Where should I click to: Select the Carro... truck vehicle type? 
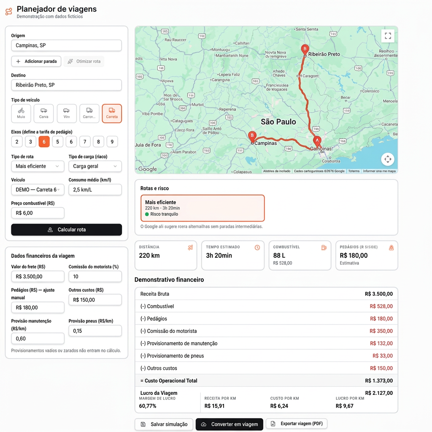coord(89,113)
